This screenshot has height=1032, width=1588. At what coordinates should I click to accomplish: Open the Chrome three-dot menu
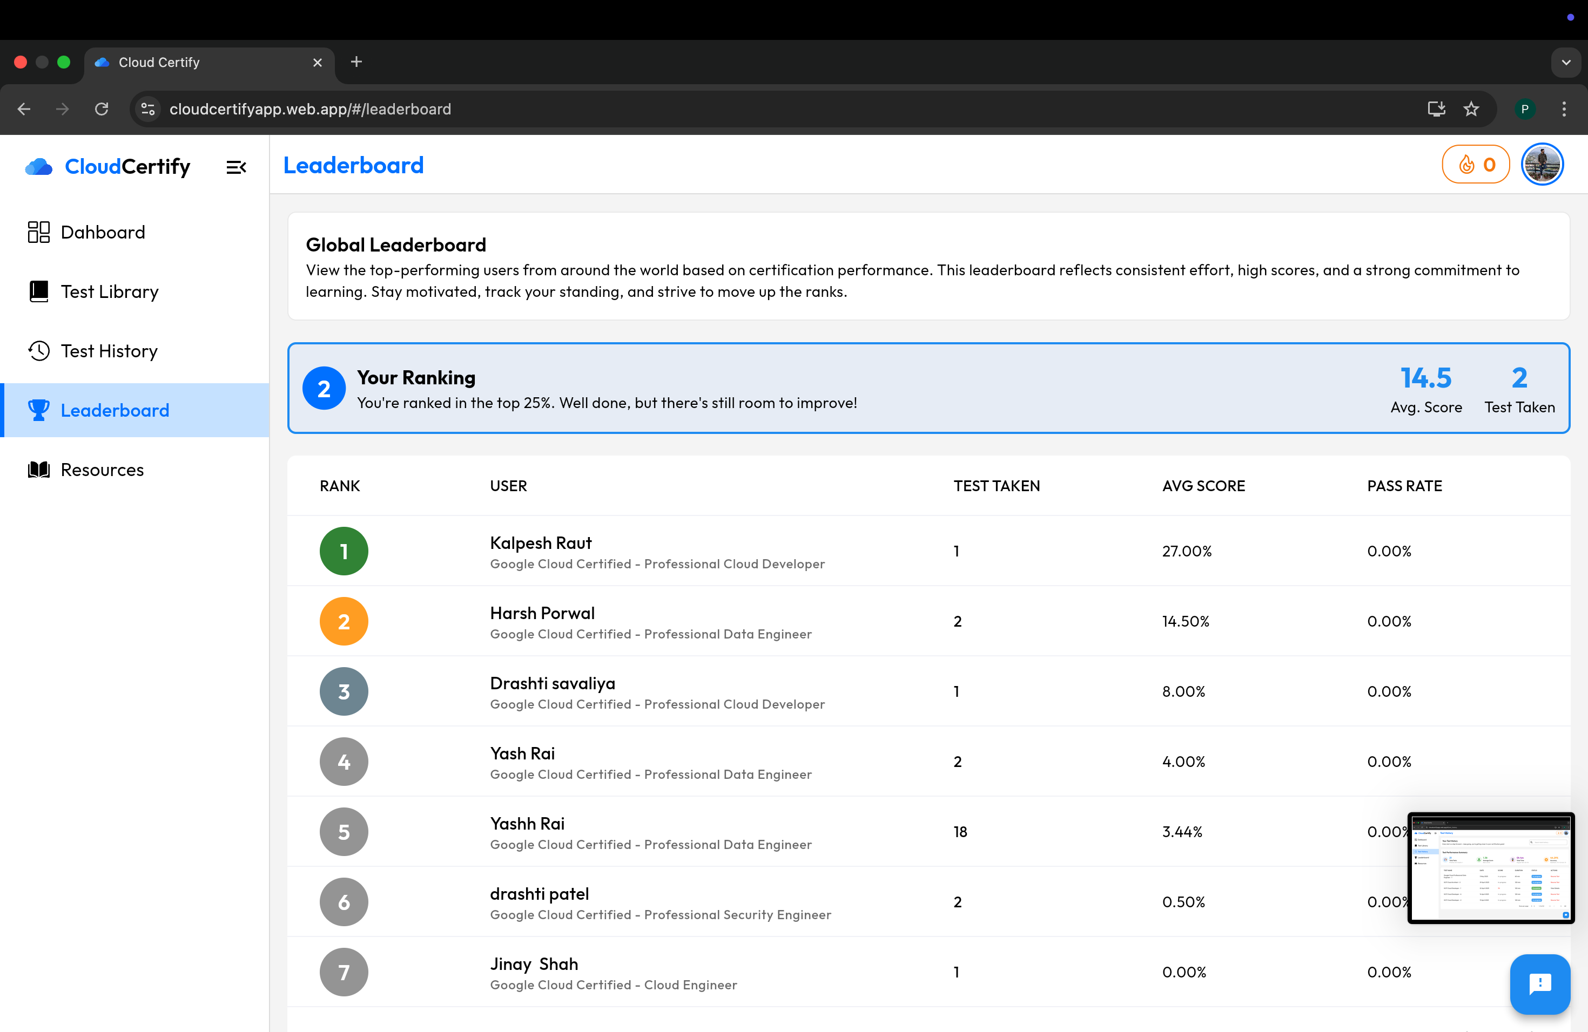[x=1565, y=108]
